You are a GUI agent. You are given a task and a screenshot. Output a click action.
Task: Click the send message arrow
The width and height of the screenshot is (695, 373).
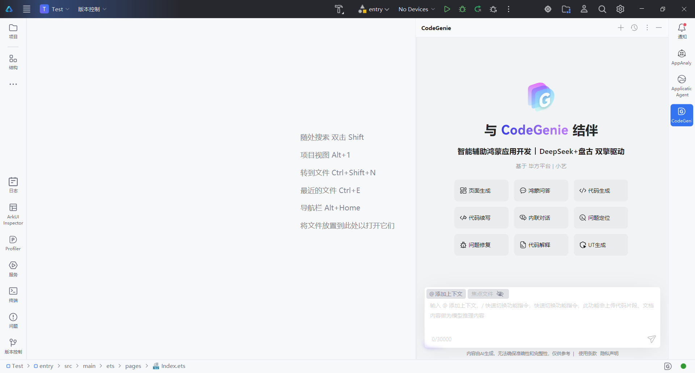[x=652, y=339]
